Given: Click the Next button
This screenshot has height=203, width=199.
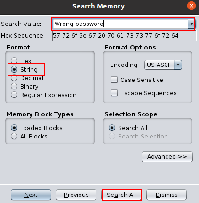Looking at the screenshot, I should [x=31, y=195].
